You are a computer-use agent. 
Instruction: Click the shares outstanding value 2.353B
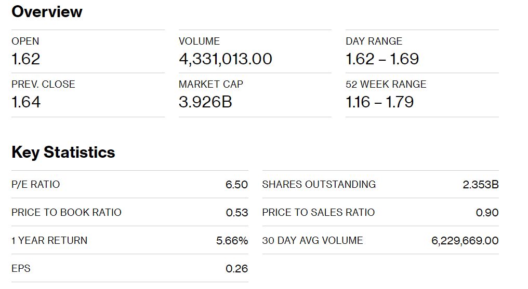click(x=481, y=185)
